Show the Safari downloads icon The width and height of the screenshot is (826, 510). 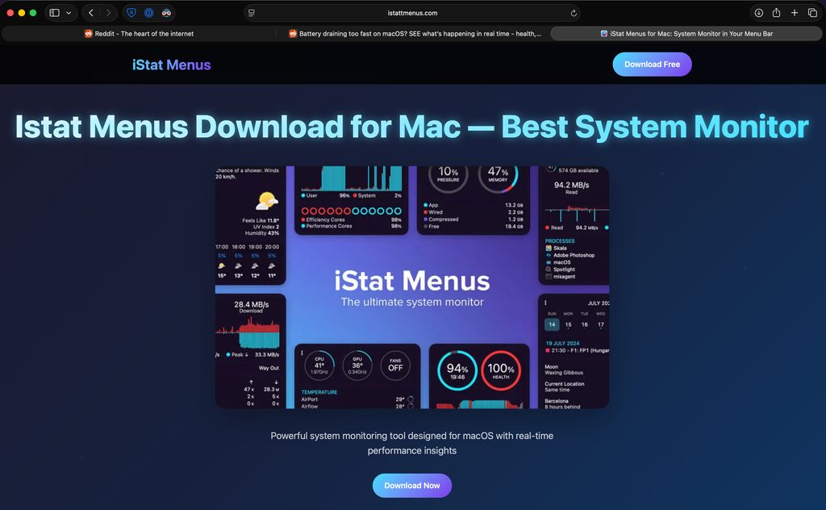758,13
